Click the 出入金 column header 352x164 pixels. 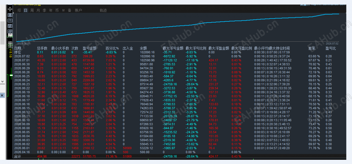(128, 48)
